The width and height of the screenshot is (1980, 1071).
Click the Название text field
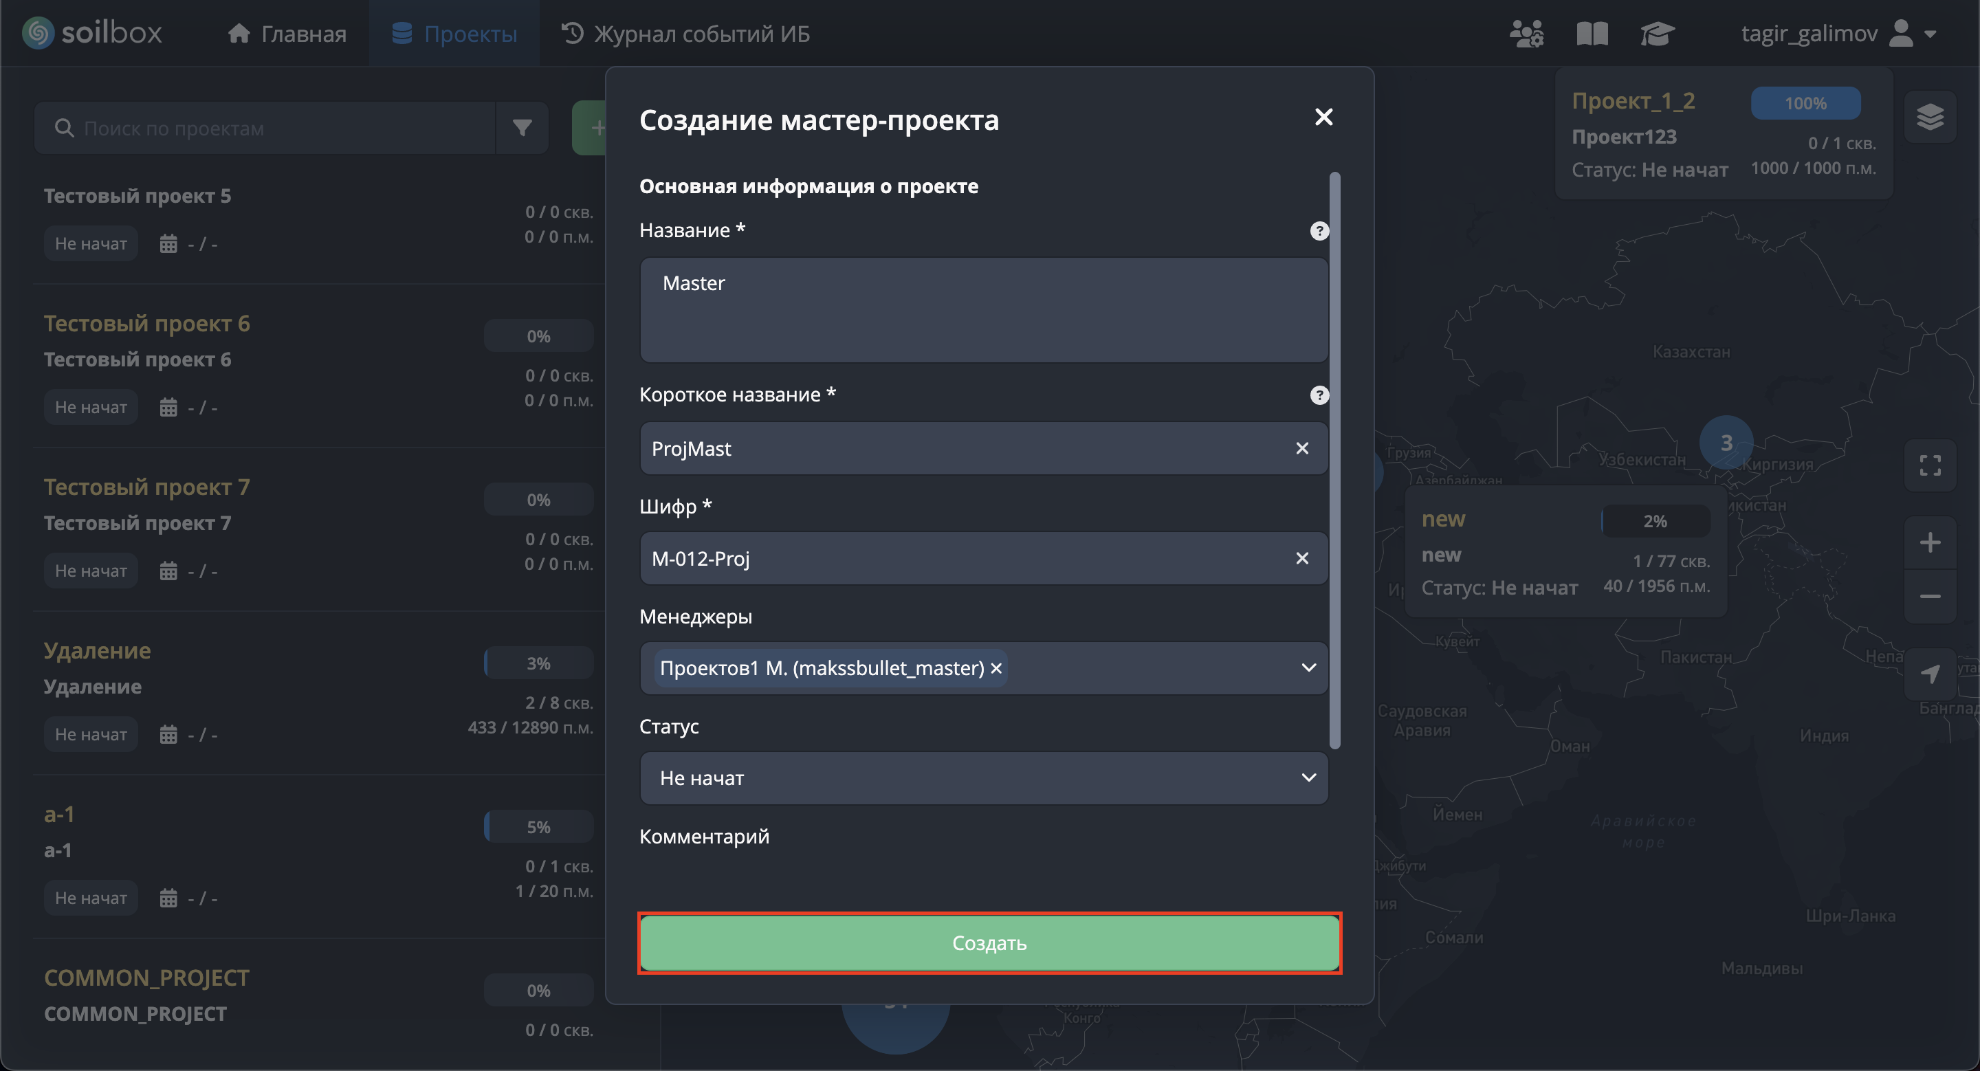click(983, 309)
